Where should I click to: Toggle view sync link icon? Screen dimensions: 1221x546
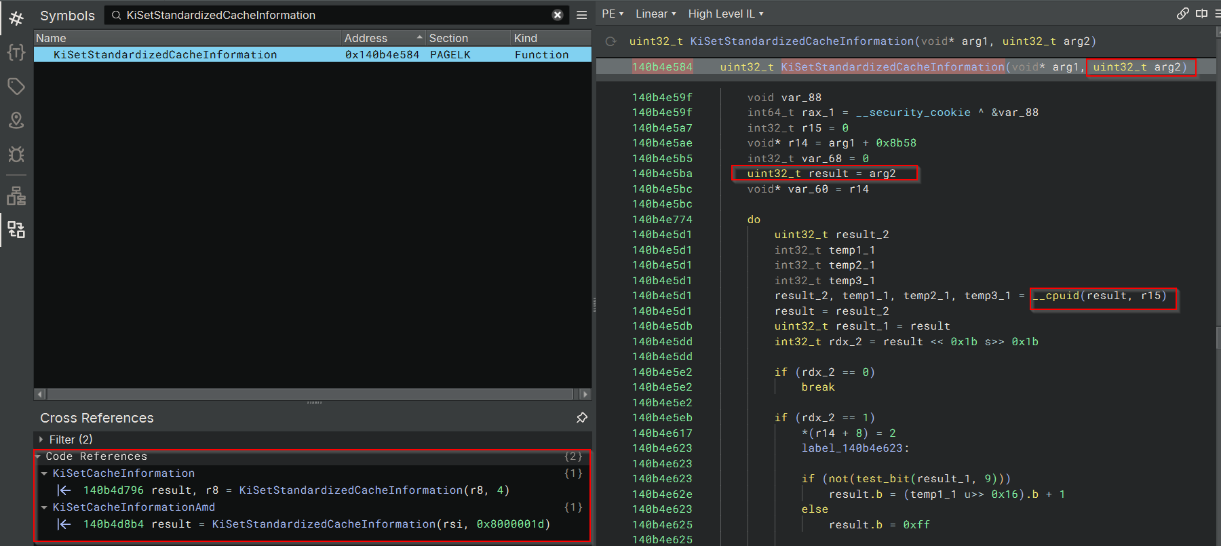click(1182, 14)
